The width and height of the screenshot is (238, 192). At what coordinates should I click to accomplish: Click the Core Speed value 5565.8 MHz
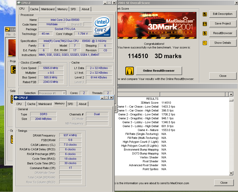pyautogui.click(x=51, y=68)
